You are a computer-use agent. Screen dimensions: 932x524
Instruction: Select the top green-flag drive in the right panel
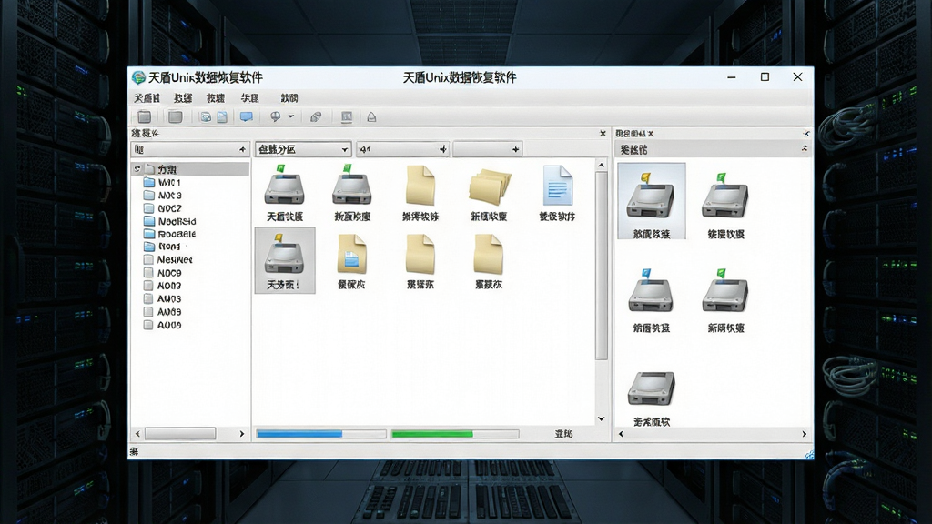point(724,196)
